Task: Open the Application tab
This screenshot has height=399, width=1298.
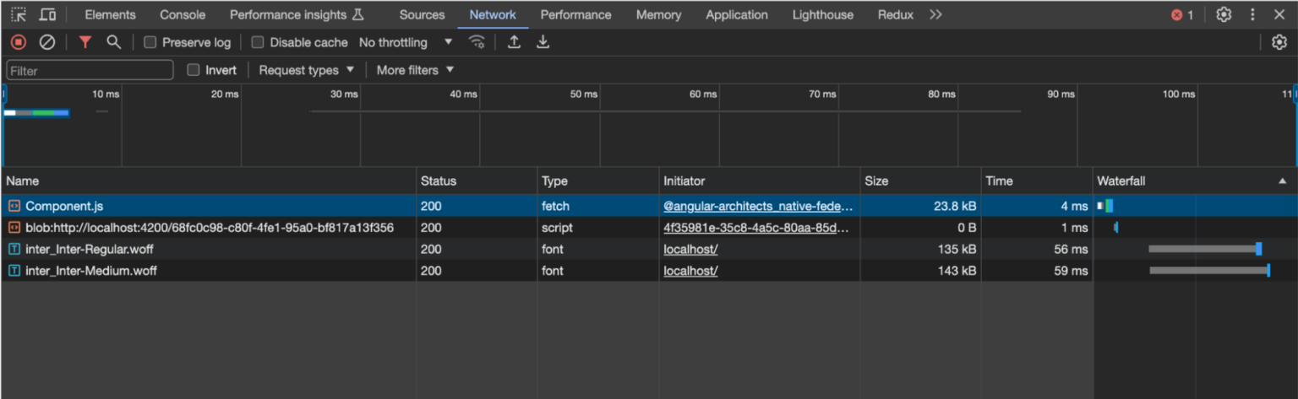Action: tap(736, 14)
